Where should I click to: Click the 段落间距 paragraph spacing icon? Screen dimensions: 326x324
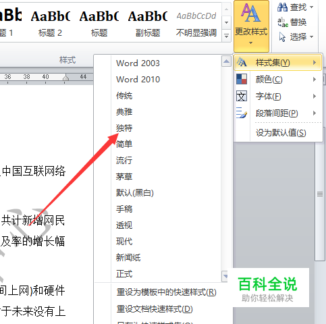pos(242,113)
